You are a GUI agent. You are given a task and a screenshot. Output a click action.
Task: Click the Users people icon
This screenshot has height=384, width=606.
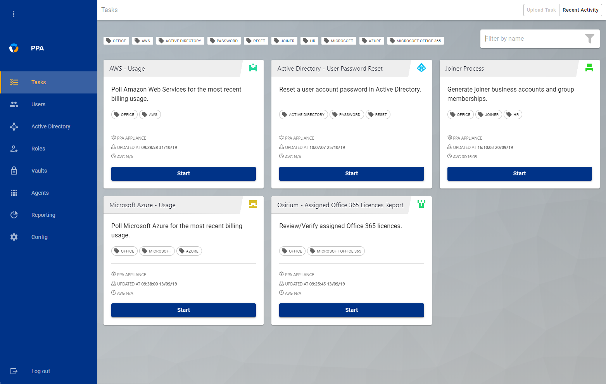point(14,104)
